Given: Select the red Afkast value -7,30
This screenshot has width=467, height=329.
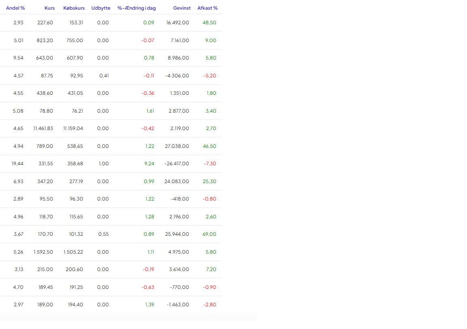Looking at the screenshot, I should (210, 164).
